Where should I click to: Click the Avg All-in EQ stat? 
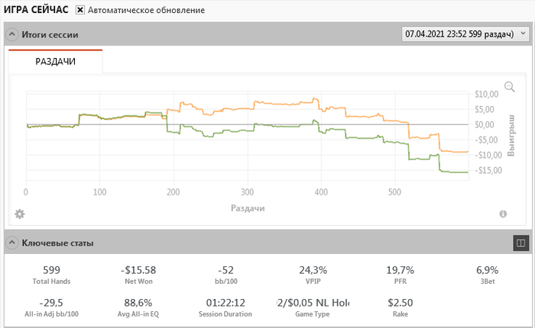point(138,303)
